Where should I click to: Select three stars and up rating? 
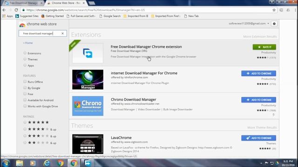click(x=25, y=136)
